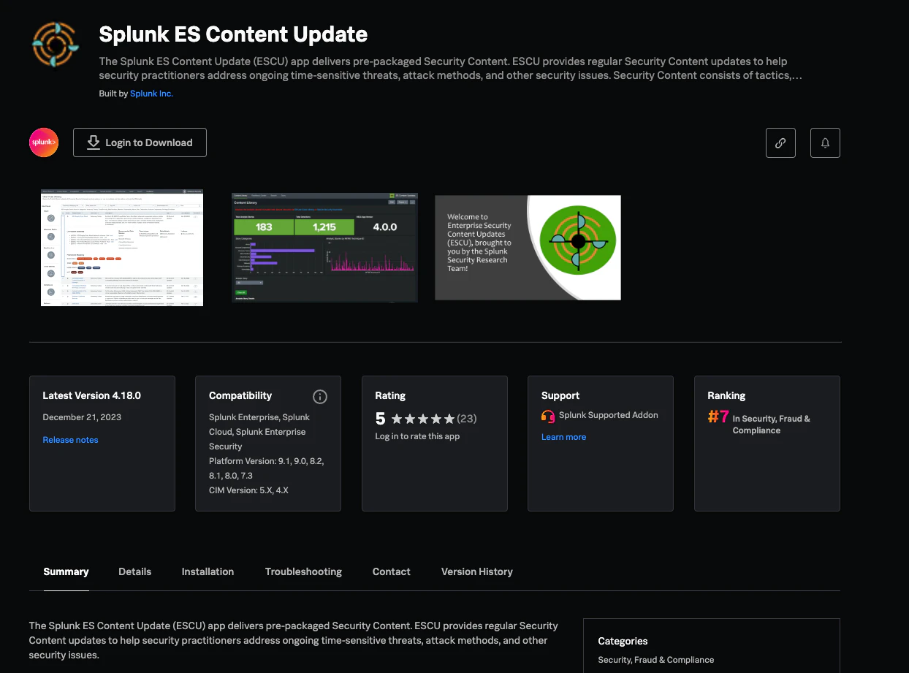Open the Details tab

tap(135, 571)
